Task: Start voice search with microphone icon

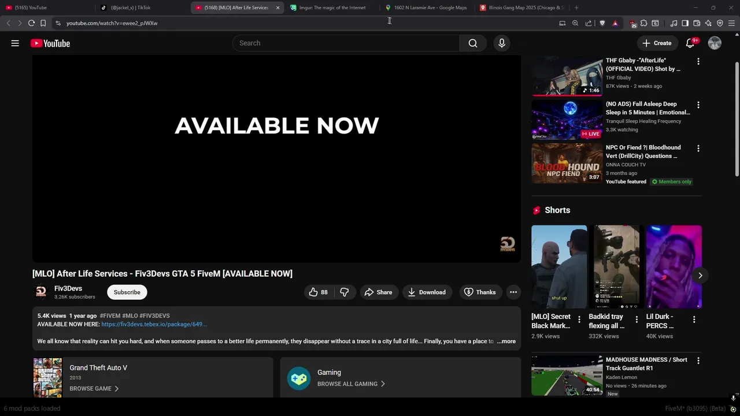Action: coord(502,43)
